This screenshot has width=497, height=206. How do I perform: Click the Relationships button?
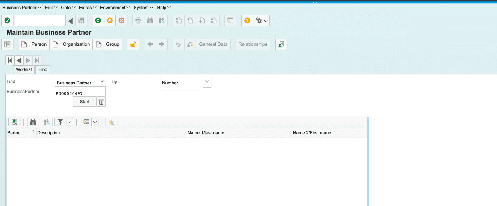[253, 44]
